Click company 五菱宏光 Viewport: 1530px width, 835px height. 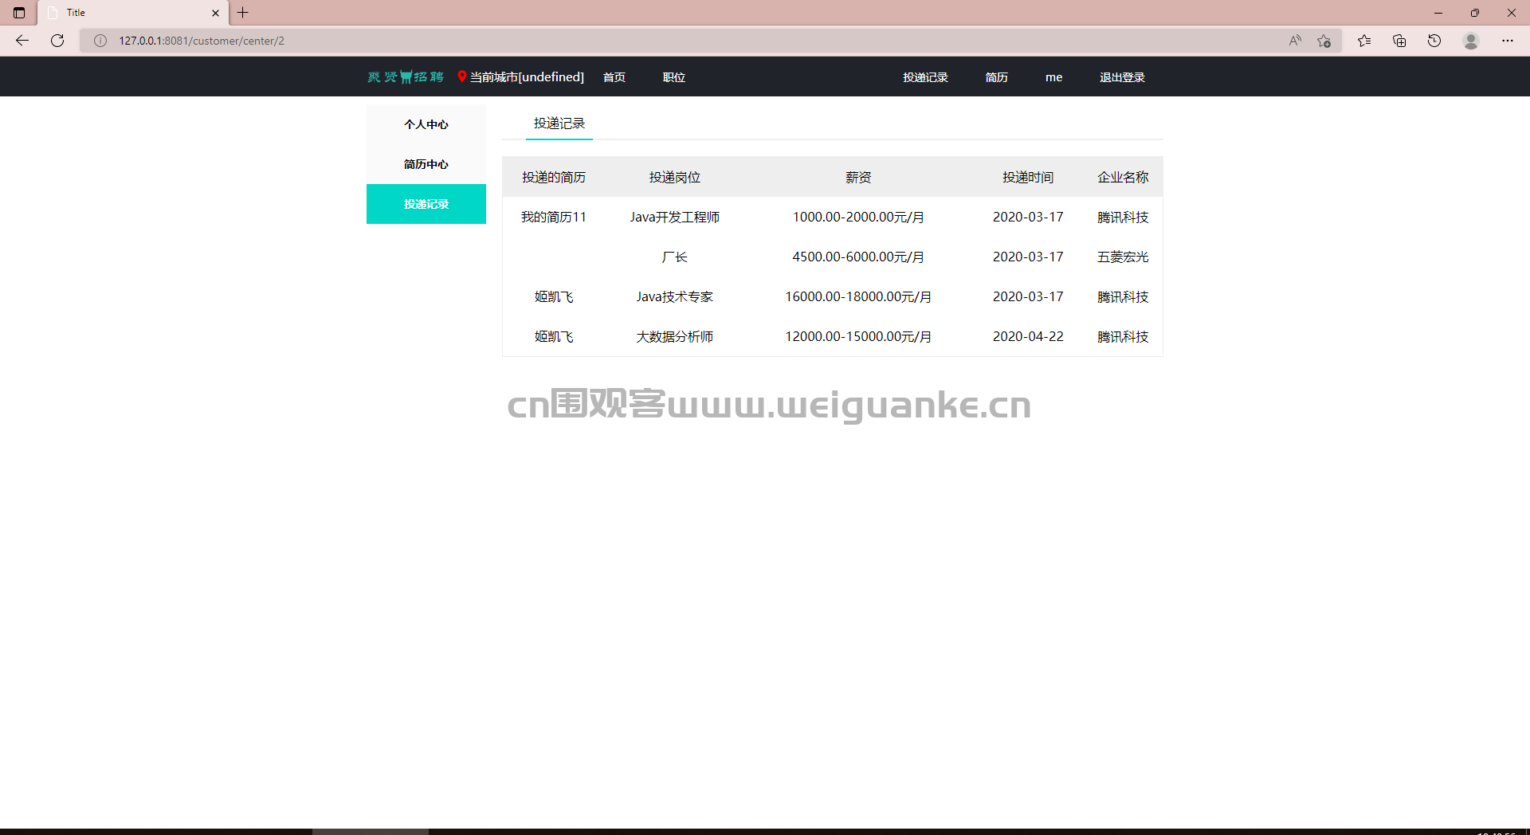(x=1123, y=257)
